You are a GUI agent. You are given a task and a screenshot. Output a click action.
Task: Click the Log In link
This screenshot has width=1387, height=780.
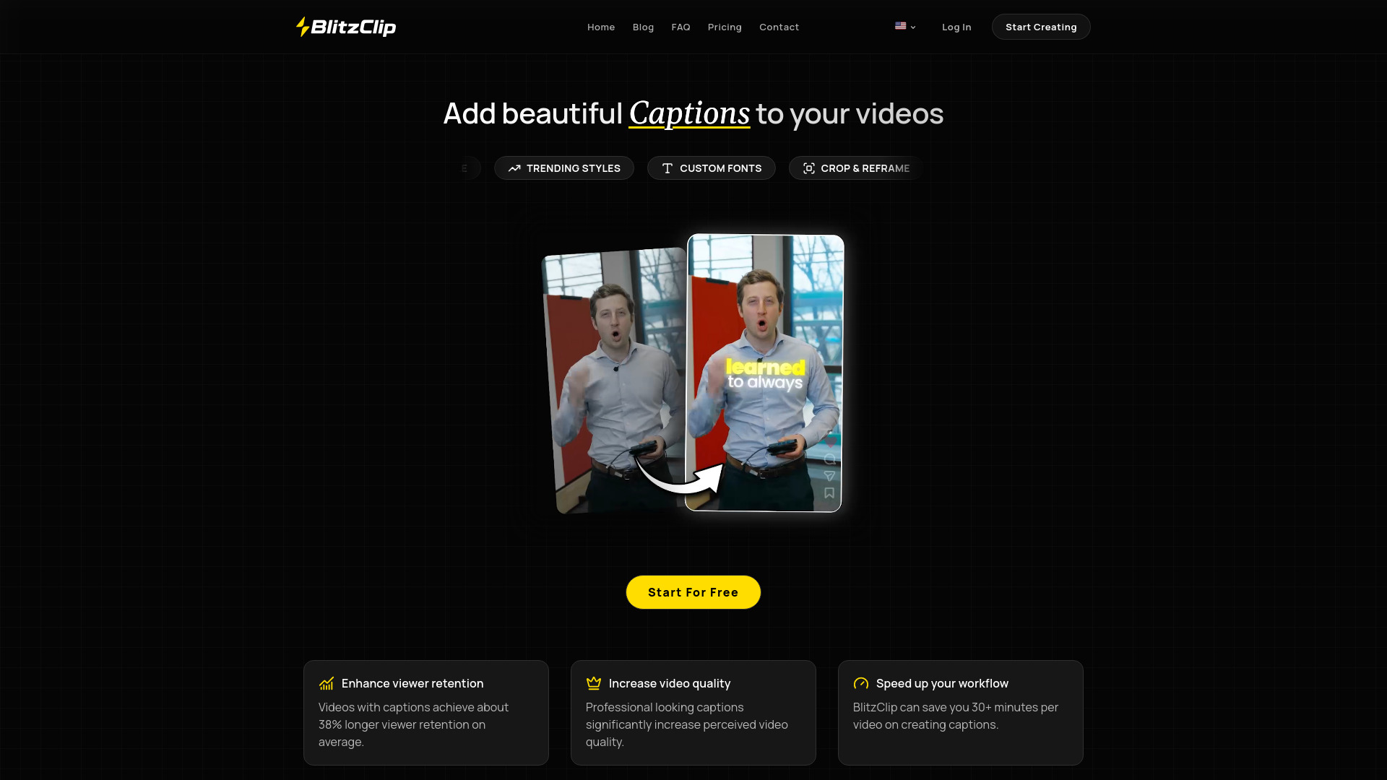point(956,27)
